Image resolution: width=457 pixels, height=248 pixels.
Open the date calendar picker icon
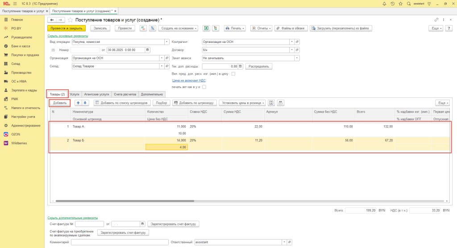pos(147,50)
